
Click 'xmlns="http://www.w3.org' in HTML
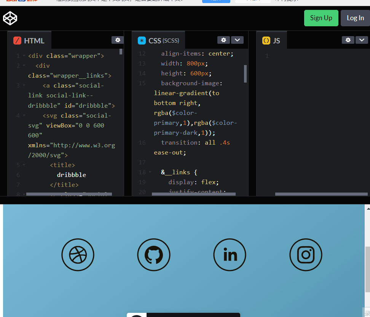pos(72,145)
